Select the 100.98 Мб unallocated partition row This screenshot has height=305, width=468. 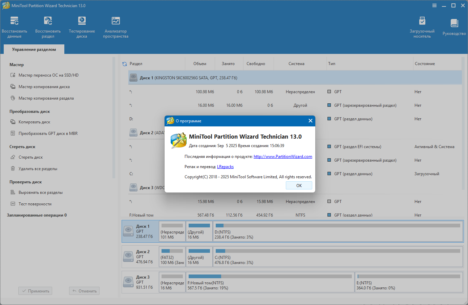point(295,92)
